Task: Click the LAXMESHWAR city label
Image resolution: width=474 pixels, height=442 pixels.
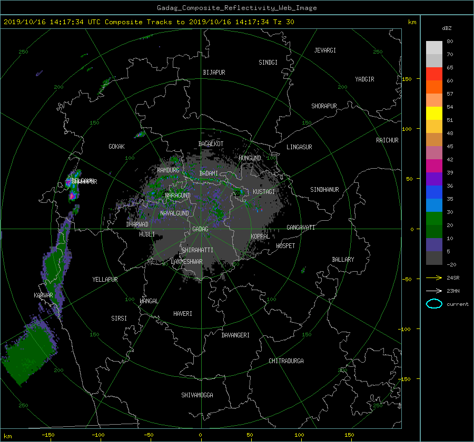Action: click(x=186, y=262)
